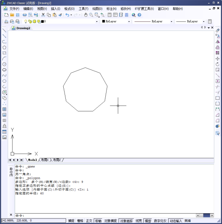Activate the Rotate tool
Screen dimensions: 222x224
point(218,64)
